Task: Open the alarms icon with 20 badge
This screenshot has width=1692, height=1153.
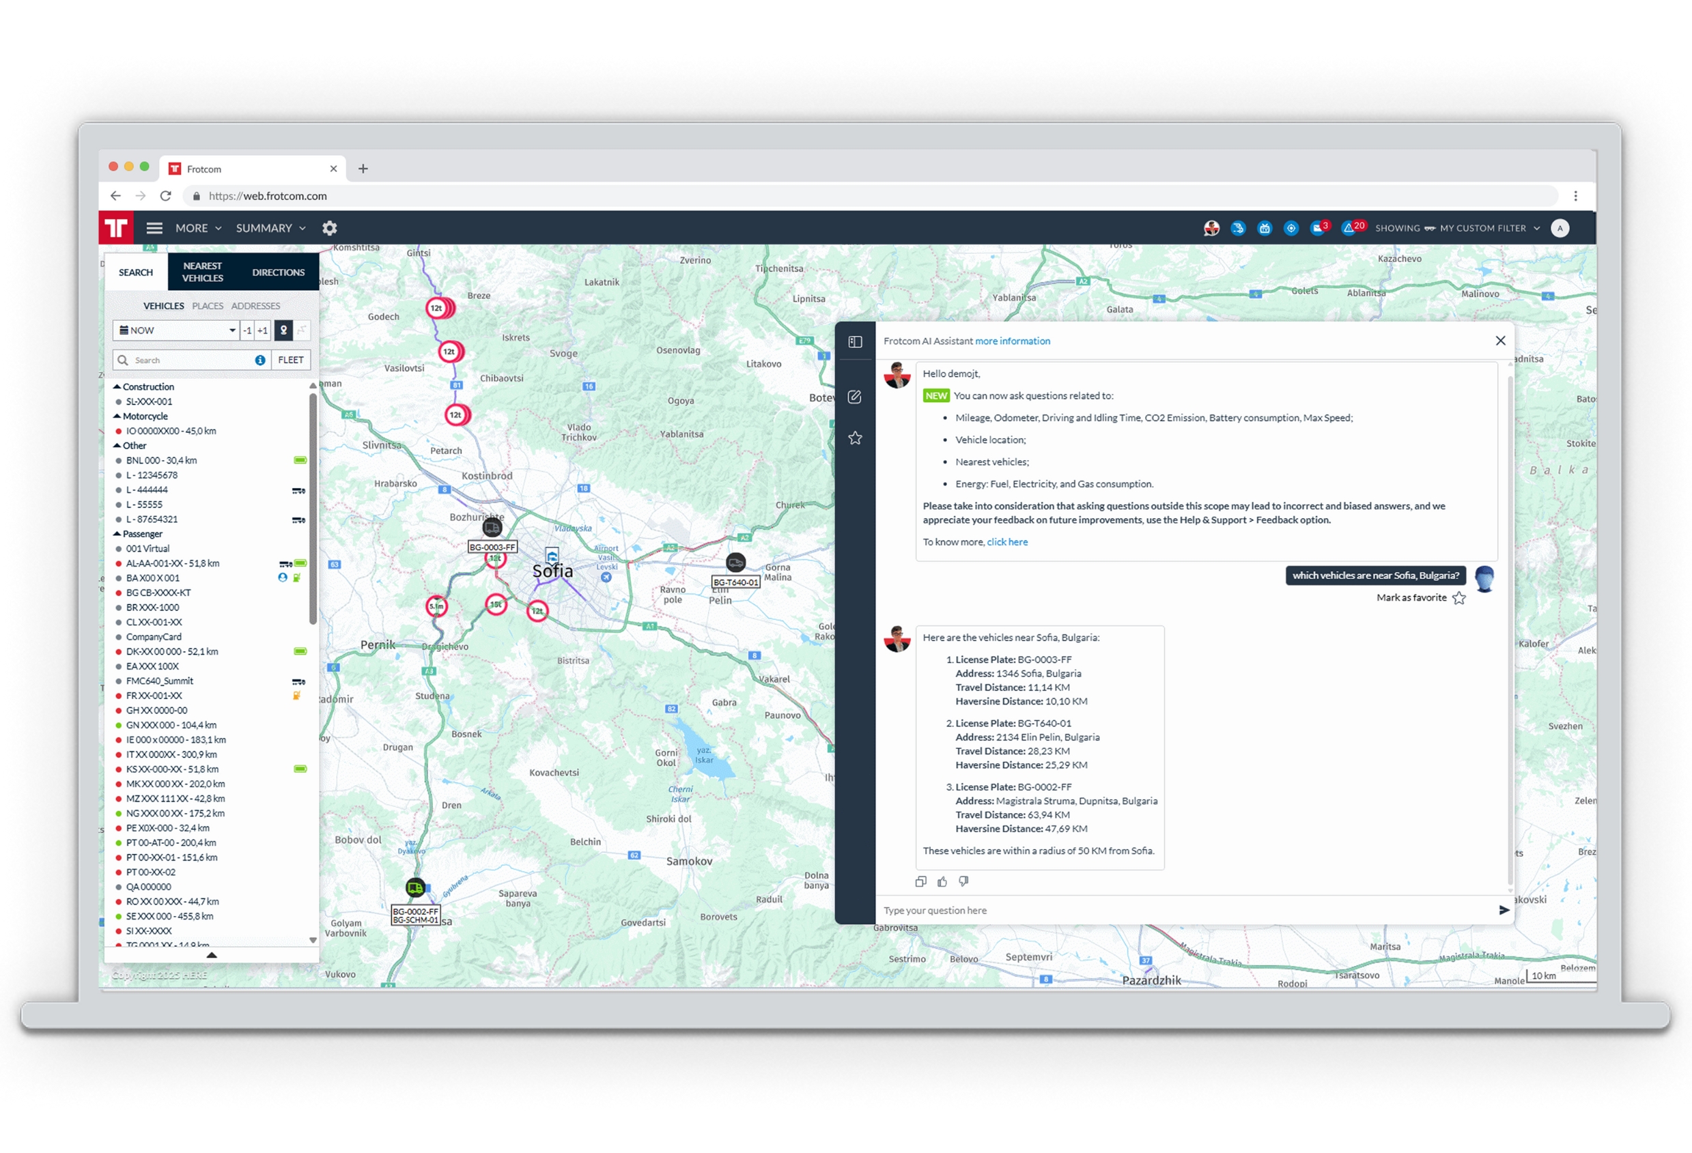Action: pyautogui.click(x=1351, y=228)
